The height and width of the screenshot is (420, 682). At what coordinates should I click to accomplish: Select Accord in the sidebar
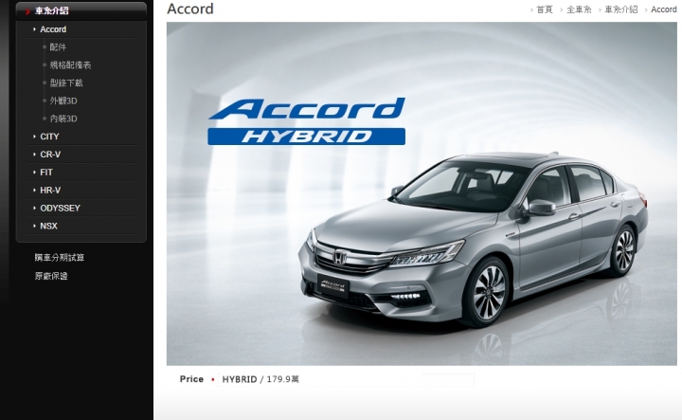pyautogui.click(x=53, y=29)
